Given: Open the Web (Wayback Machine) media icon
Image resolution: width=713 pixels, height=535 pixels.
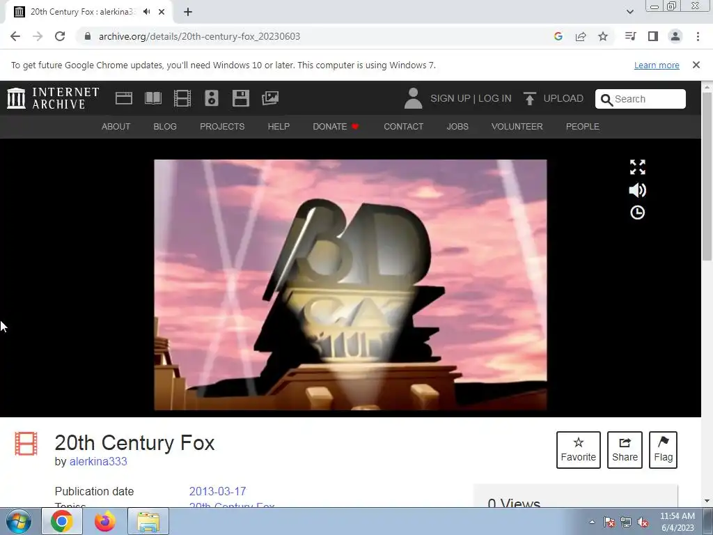Looking at the screenshot, I should (124, 98).
